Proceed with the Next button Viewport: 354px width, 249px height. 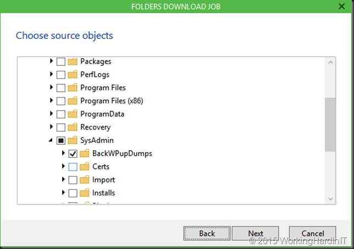point(256,233)
